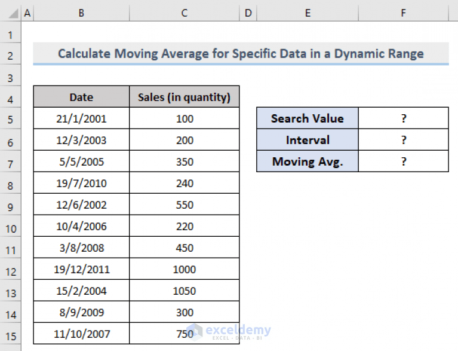The width and height of the screenshot is (458, 351).
Task: Select row 11 header
Action: [11, 247]
